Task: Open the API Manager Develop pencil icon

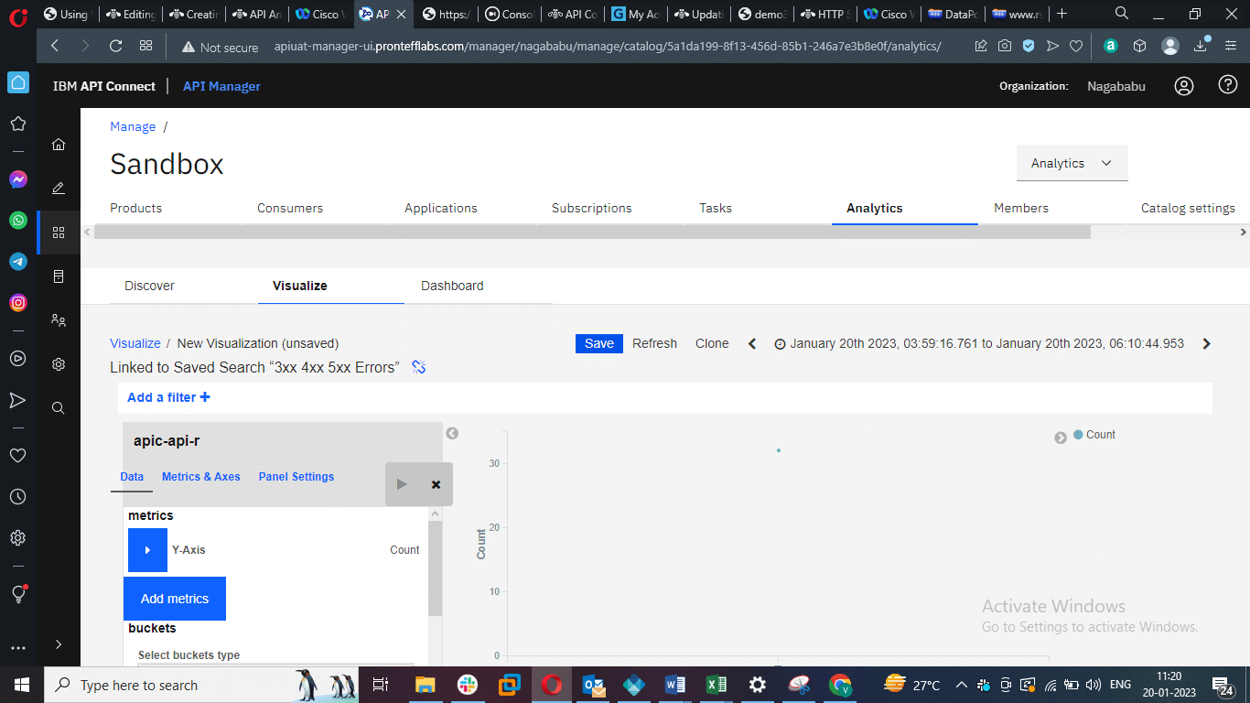Action: tap(59, 189)
